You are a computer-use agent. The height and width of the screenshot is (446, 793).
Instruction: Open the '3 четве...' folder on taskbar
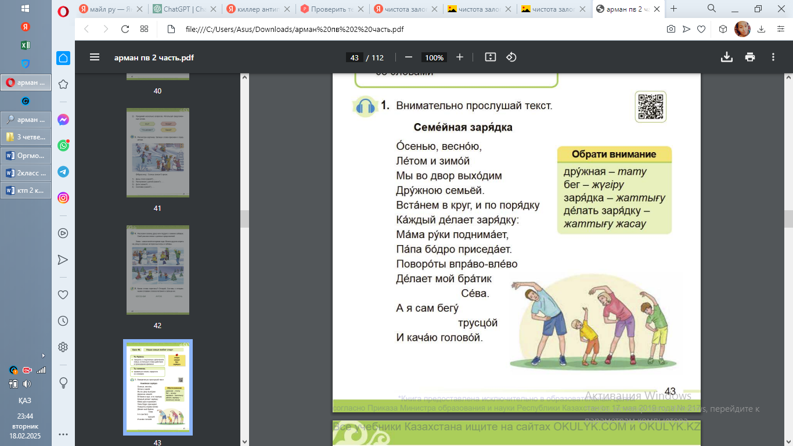(x=26, y=138)
